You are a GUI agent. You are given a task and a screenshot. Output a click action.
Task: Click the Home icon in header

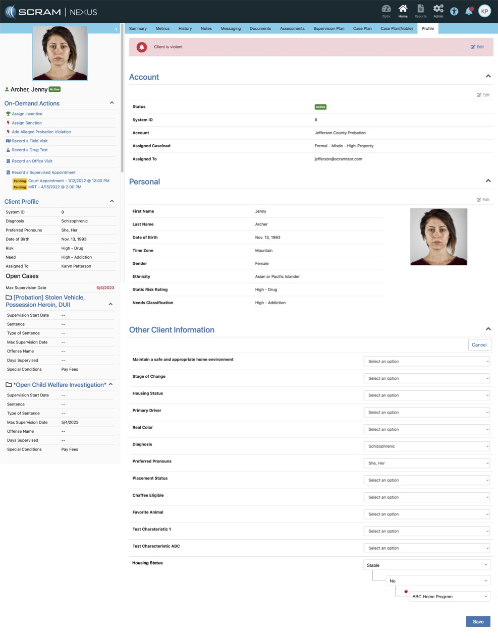[403, 11]
